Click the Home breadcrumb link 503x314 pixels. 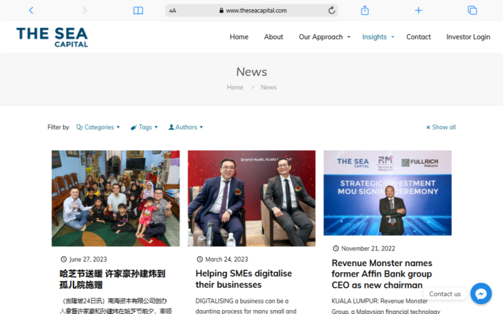tap(234, 87)
